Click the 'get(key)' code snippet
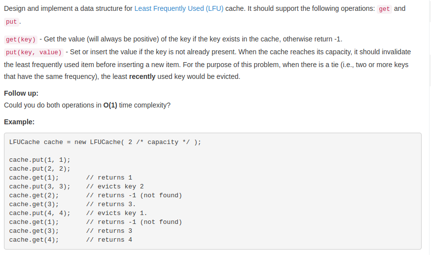Image resolution: width=431 pixels, height=255 pixels. [20, 39]
